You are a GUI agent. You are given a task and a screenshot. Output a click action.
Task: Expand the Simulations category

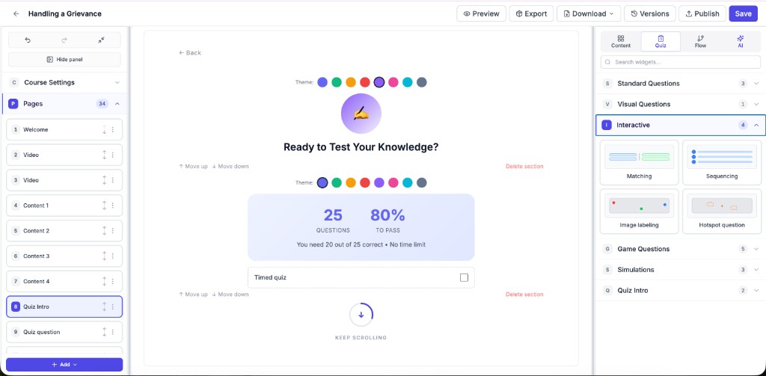click(x=681, y=270)
